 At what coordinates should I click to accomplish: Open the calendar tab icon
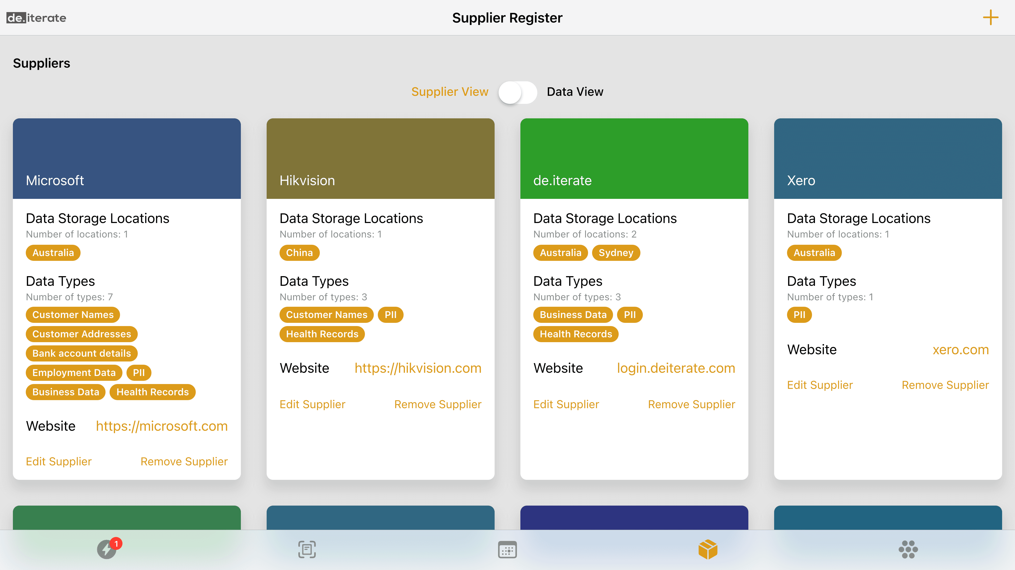[x=507, y=549]
